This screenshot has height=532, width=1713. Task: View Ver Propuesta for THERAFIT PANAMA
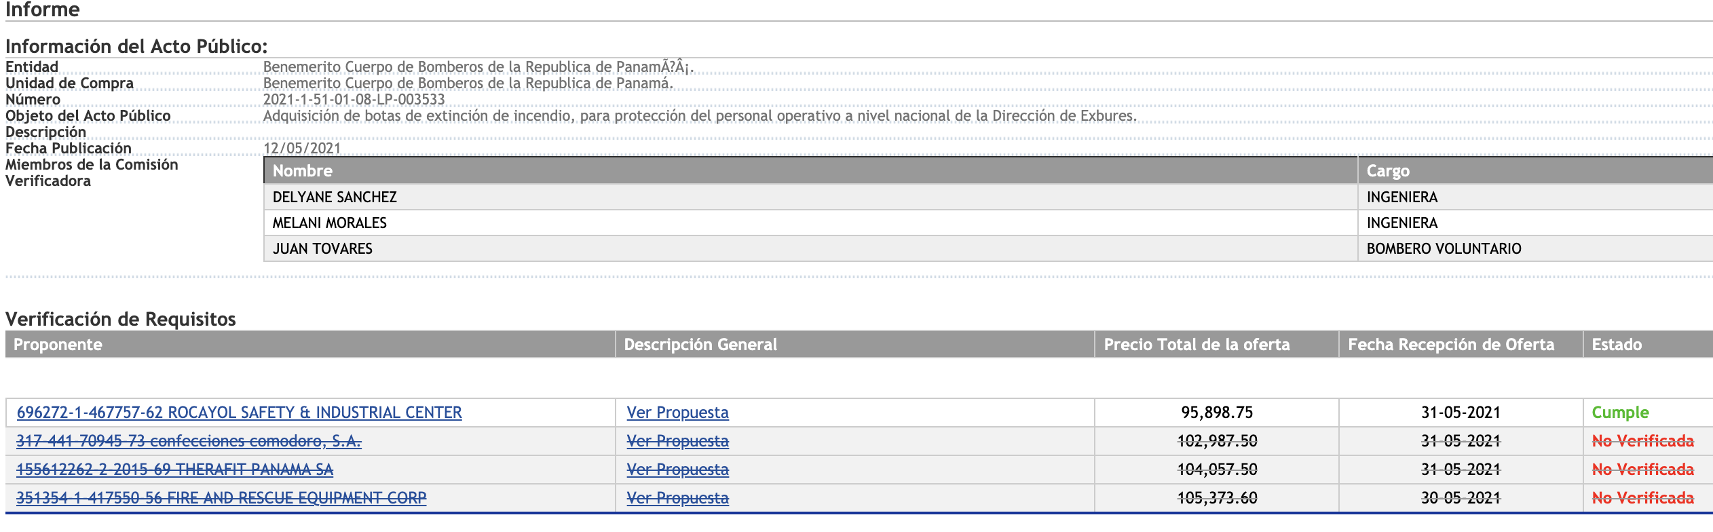tap(677, 470)
